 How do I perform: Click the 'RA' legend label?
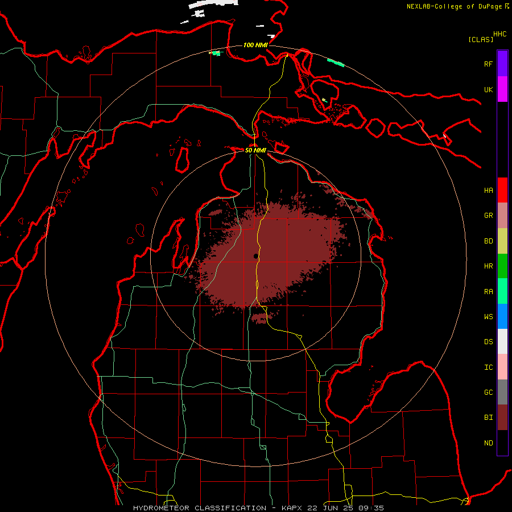pyautogui.click(x=489, y=292)
